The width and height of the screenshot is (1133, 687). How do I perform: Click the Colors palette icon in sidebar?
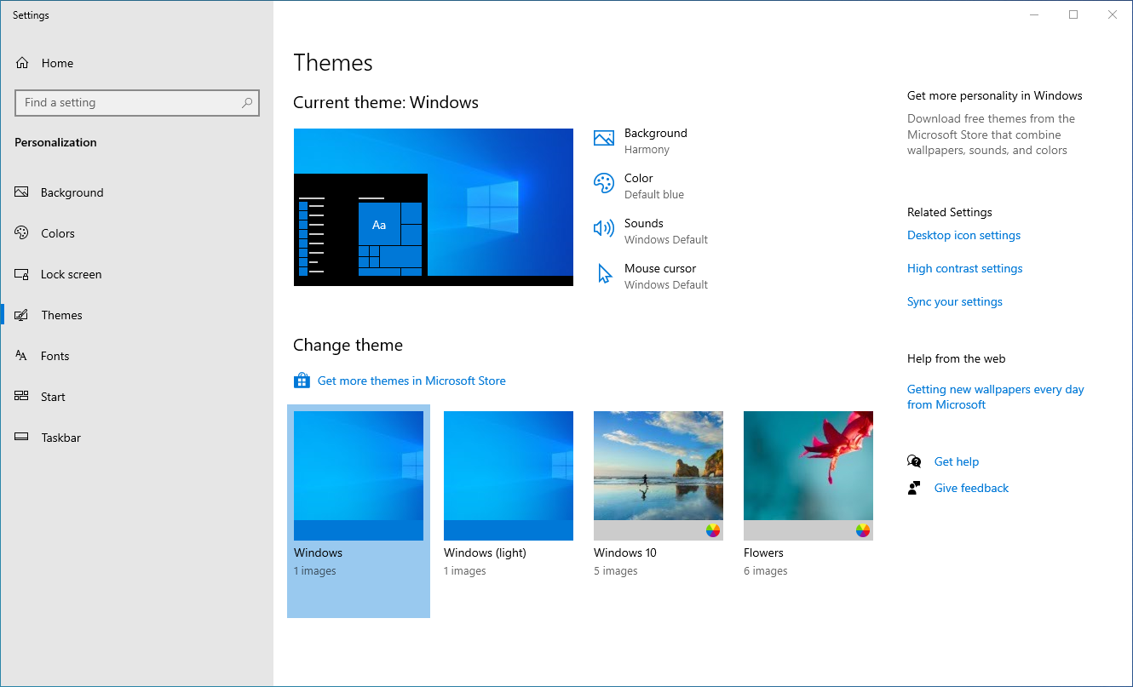[x=22, y=233]
